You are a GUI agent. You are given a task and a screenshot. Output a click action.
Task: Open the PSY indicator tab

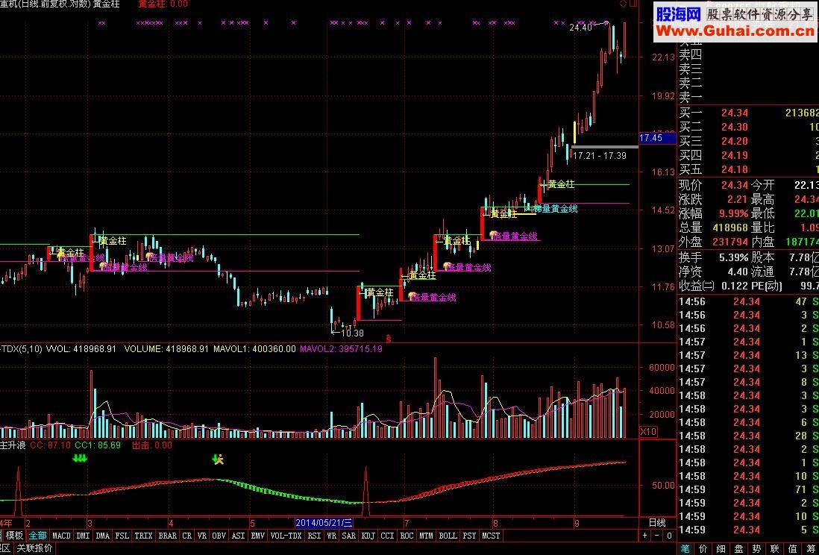[470, 536]
